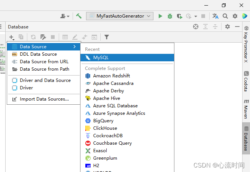Click the profiler run icon
Viewport: 250px width, 172px height.
click(189, 16)
